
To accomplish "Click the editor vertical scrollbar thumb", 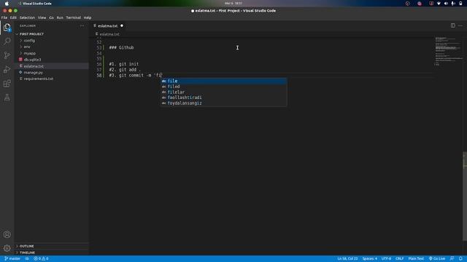I will coord(465,196).
